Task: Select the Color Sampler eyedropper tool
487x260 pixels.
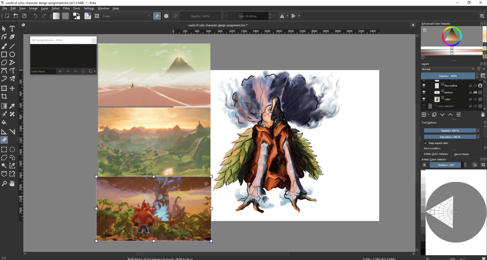Action: click(12, 106)
